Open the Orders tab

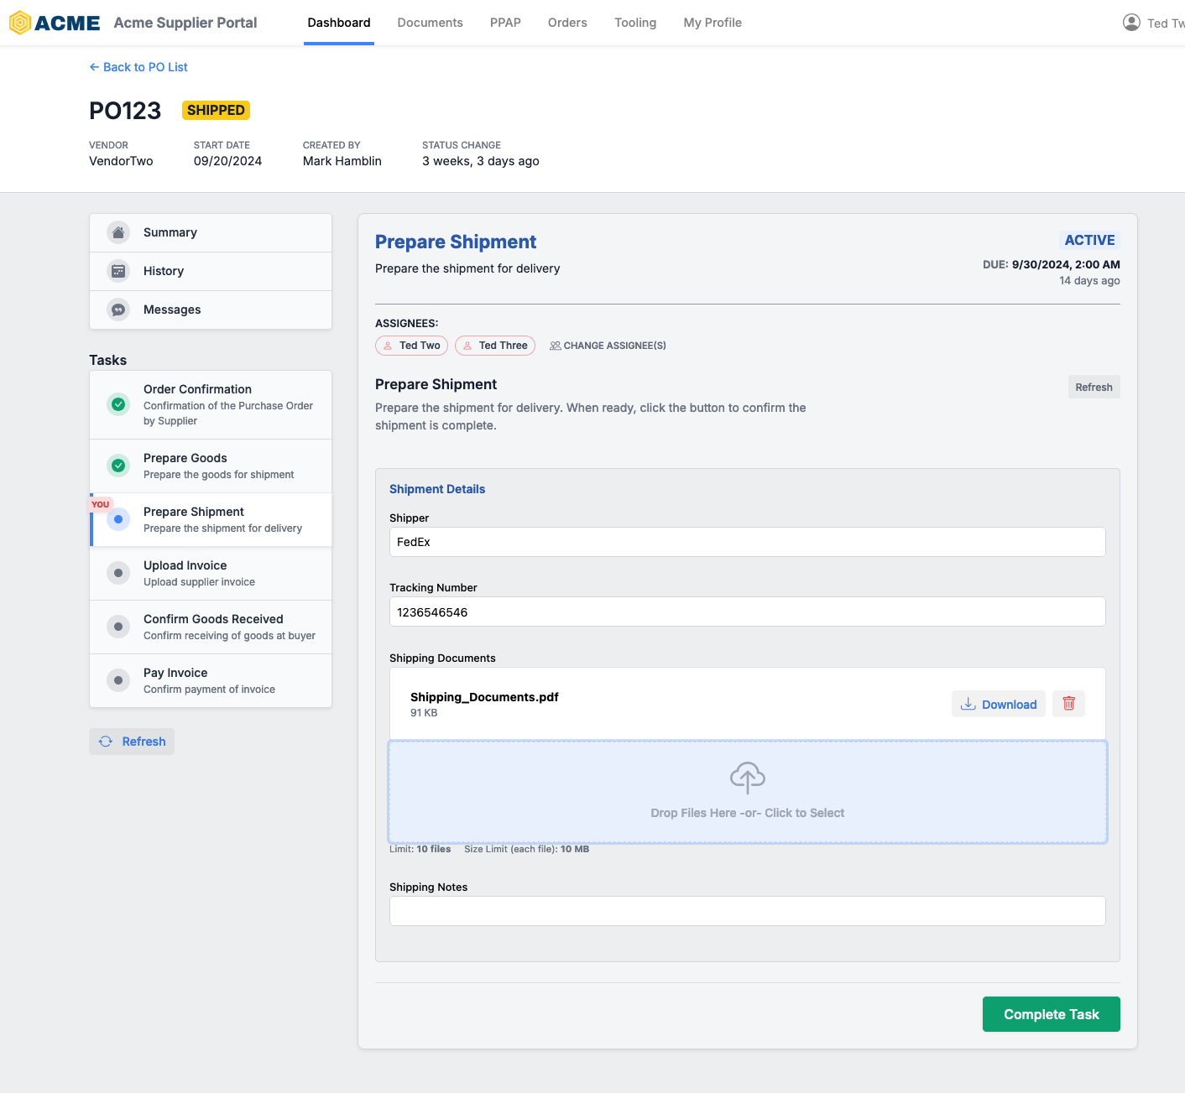click(x=567, y=23)
